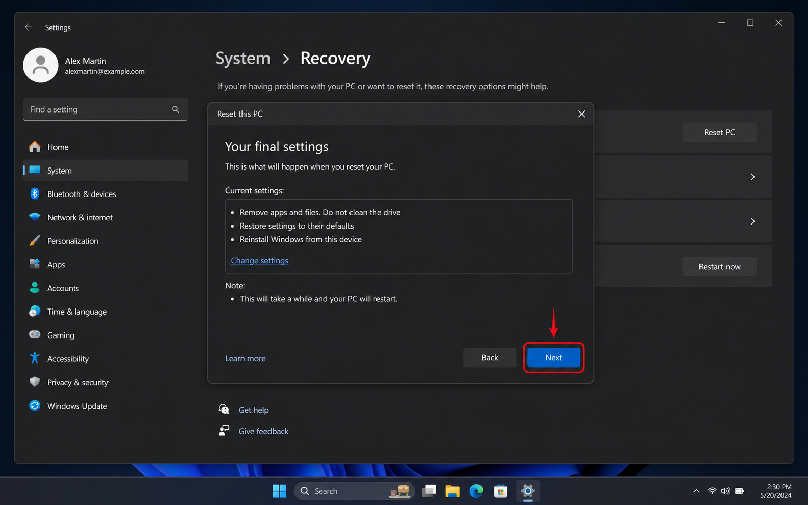Open File Explorer from the taskbar
The image size is (808, 505).
pyautogui.click(x=452, y=491)
